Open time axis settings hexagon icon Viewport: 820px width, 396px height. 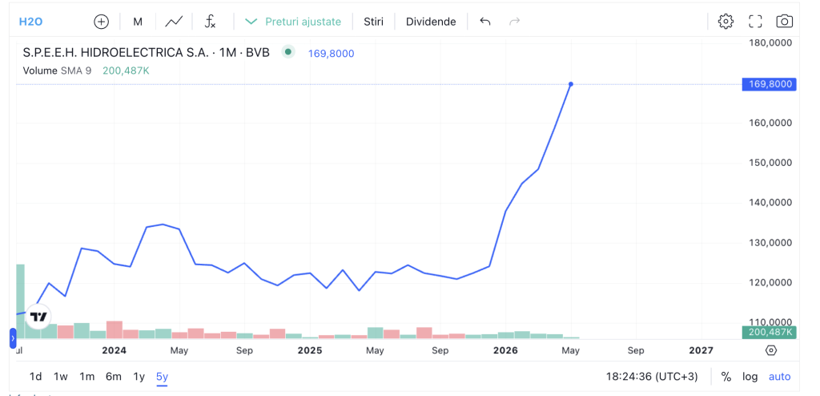(771, 350)
